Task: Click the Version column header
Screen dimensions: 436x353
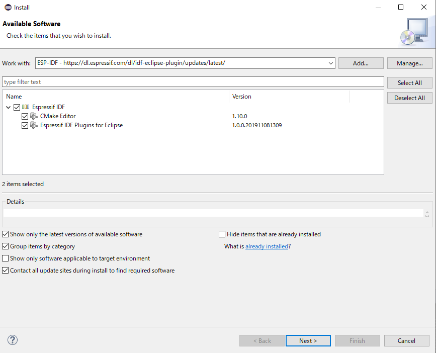Action: (x=289, y=97)
